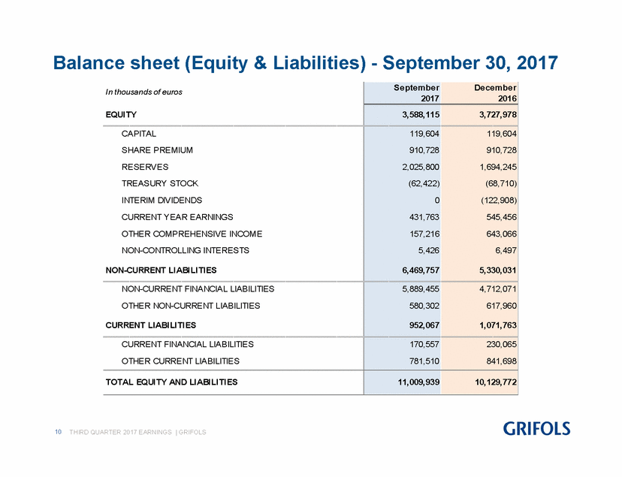Click interim dividends September value 0
This screenshot has width=622, height=477.
pyautogui.click(x=436, y=201)
